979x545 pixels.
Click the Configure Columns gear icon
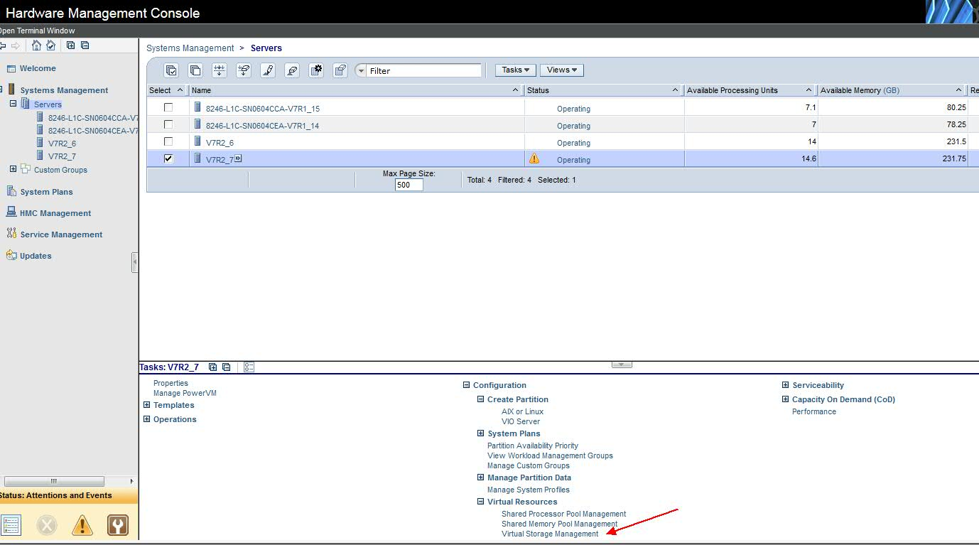(316, 70)
